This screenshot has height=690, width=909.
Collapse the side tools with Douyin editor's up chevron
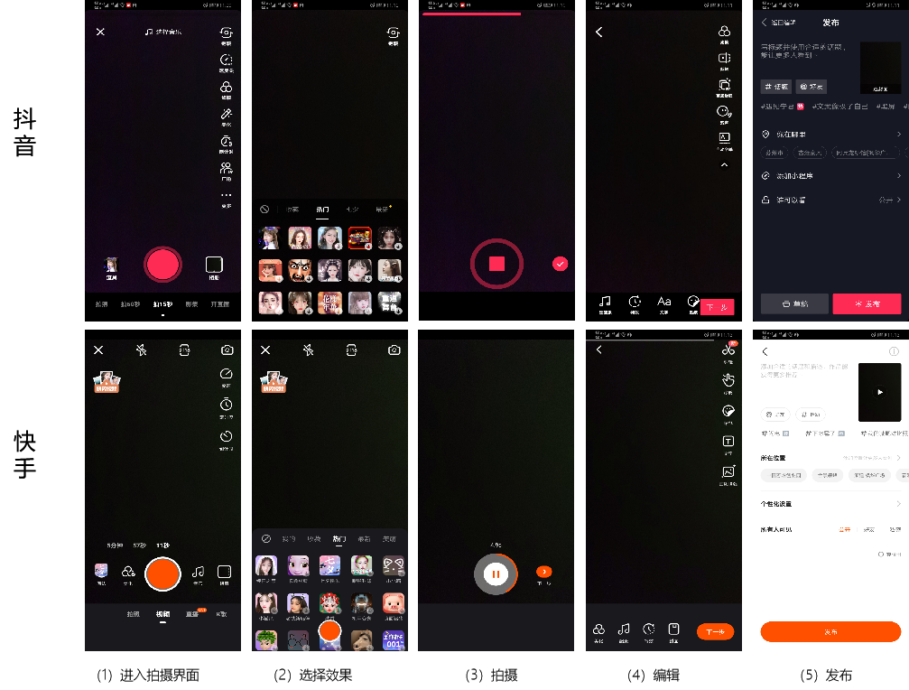[x=724, y=164]
